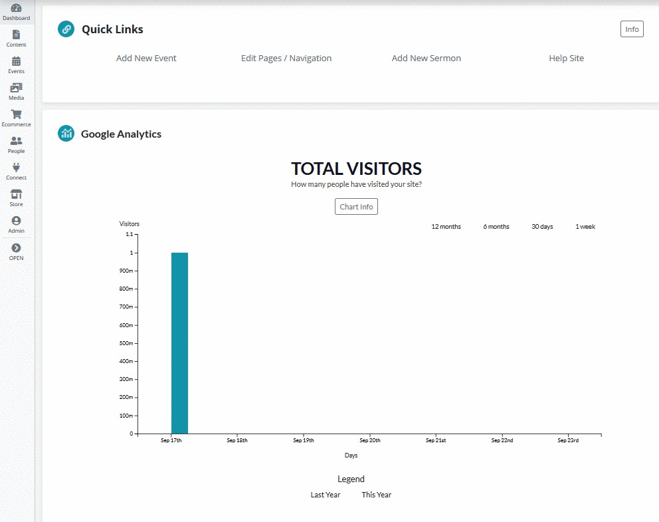Switch chart range to 12 months

point(446,226)
